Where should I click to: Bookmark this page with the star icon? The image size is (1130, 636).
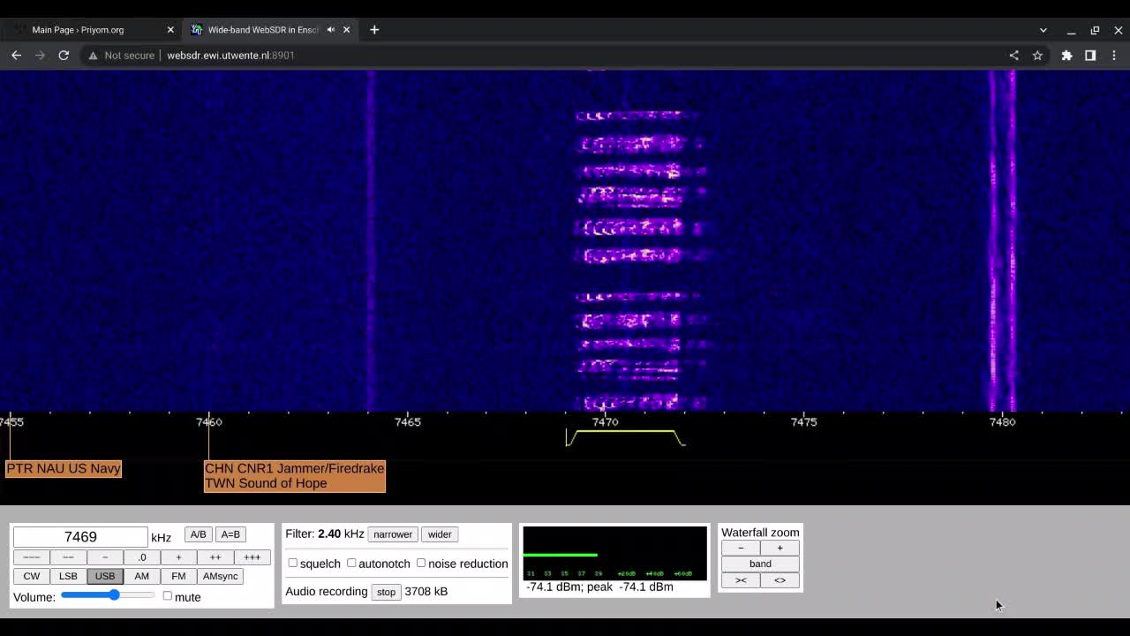pos(1037,55)
